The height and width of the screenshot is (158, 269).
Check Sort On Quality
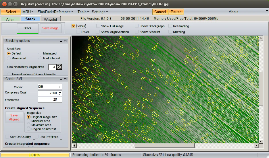[x=7, y=137]
